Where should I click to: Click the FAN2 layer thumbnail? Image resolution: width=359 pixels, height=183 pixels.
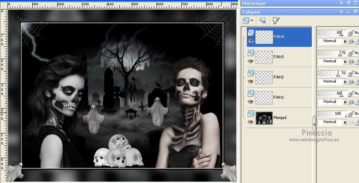[264, 77]
